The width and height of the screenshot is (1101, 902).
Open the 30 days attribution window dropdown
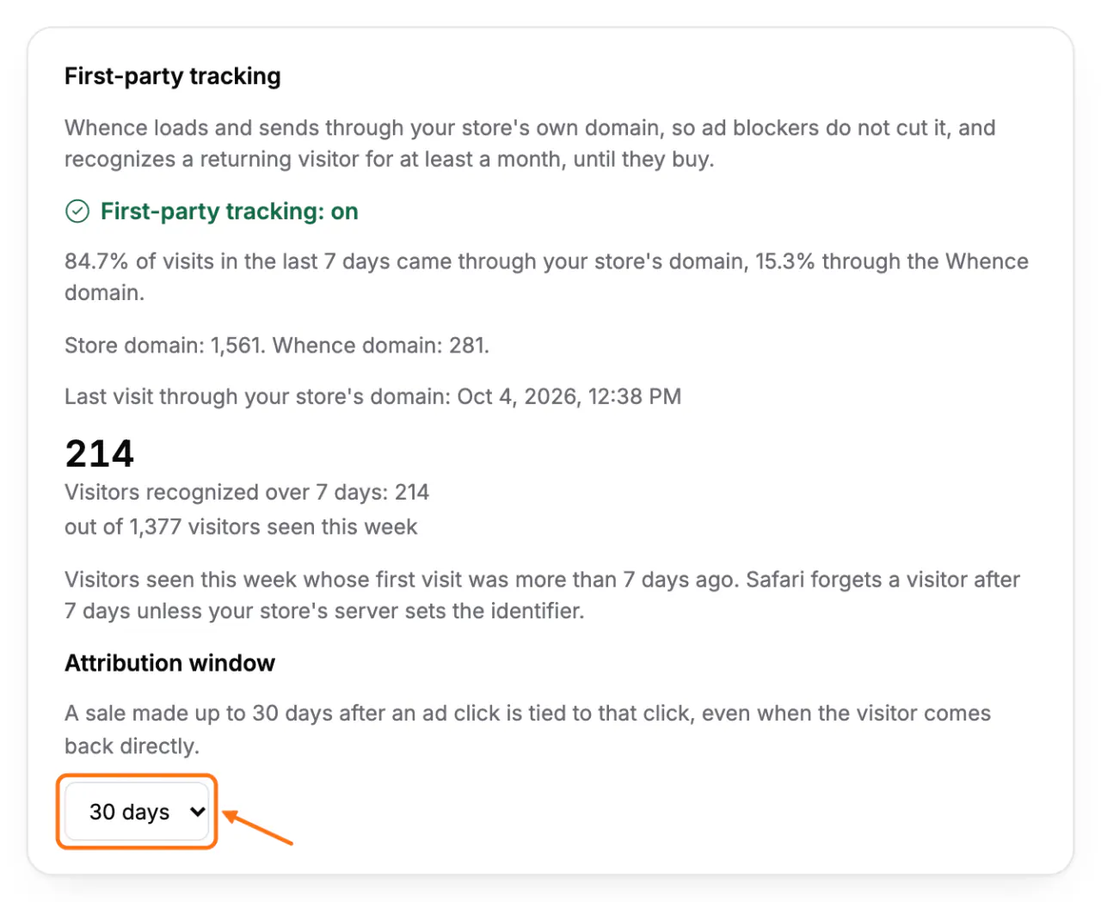137,812
